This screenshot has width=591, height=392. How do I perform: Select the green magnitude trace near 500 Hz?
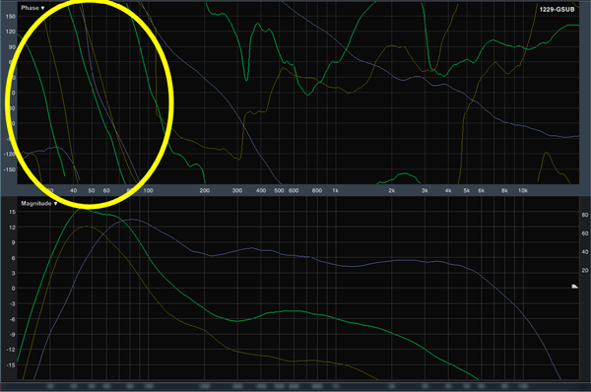point(279,311)
